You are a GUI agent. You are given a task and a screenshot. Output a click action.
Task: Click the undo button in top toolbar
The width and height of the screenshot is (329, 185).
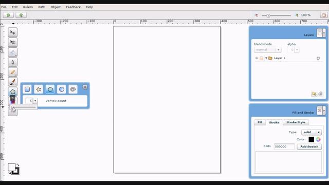coord(8,15)
